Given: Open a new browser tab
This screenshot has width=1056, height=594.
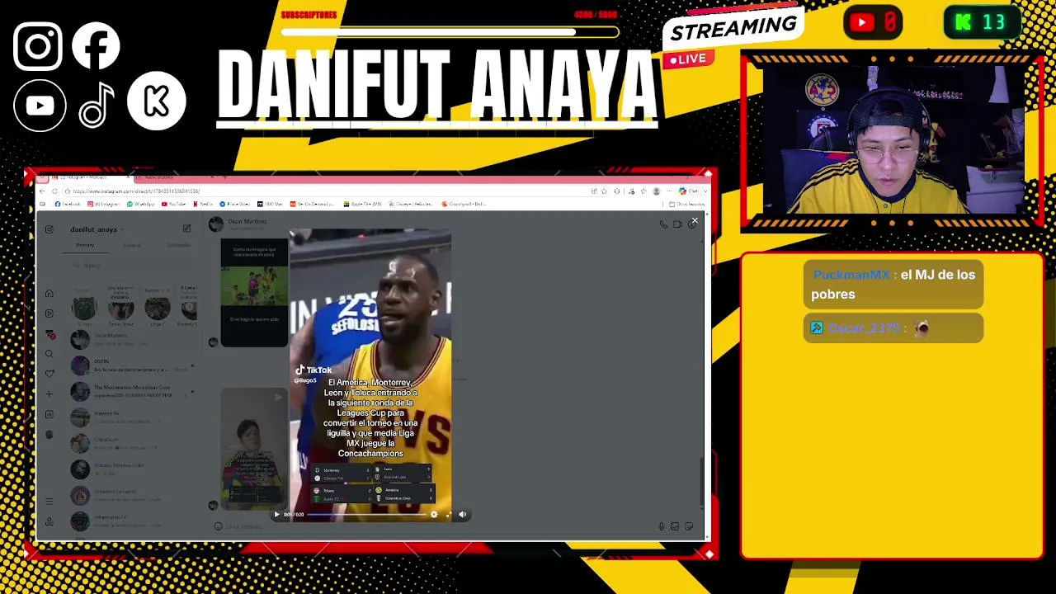Looking at the screenshot, I should tap(225, 177).
